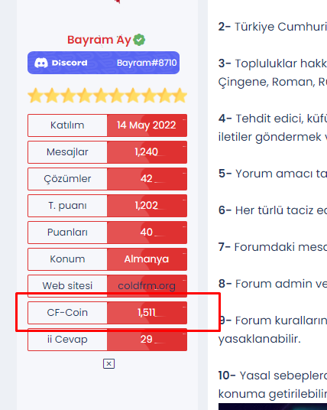Viewport: 327px width, 410px height.
Task: Click the CF-Coin value 1,511
Action: [x=147, y=312]
